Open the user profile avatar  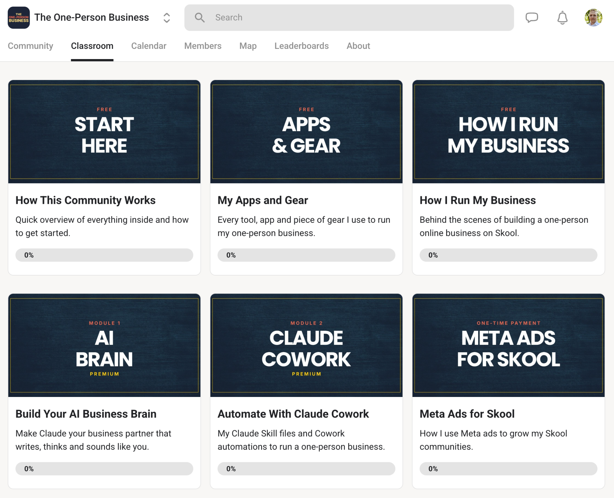(x=593, y=18)
